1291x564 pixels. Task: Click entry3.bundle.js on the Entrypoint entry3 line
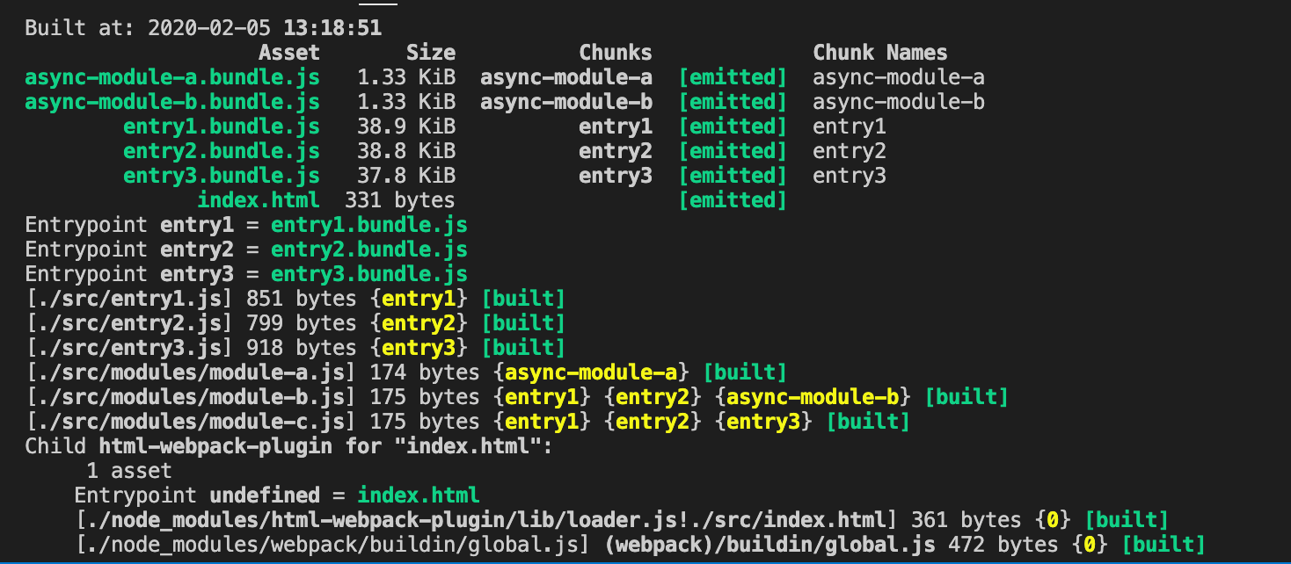click(368, 274)
